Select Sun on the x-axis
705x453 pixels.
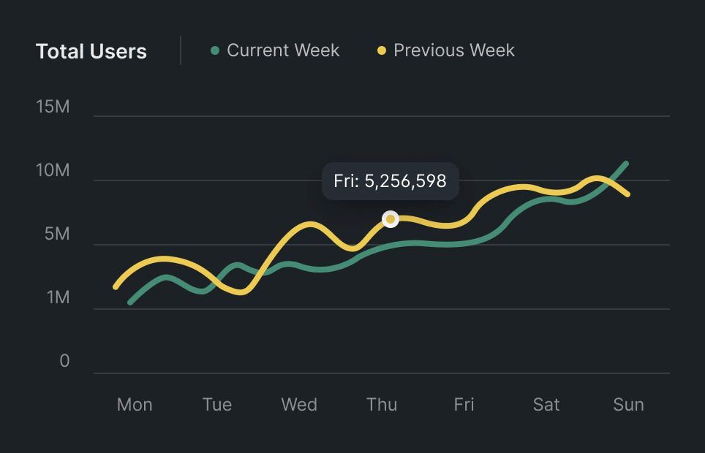[629, 405]
